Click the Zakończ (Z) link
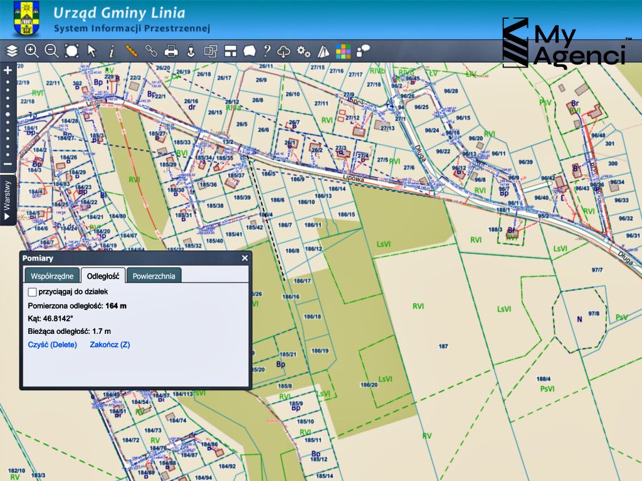 [110, 344]
